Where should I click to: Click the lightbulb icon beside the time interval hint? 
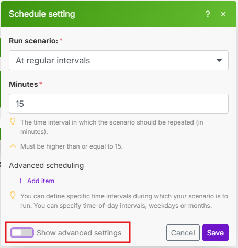[x=13, y=121]
